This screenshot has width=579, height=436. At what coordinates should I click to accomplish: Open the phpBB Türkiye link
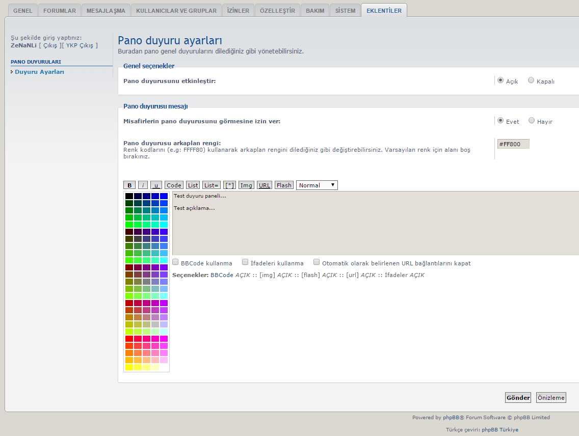pyautogui.click(x=500, y=429)
